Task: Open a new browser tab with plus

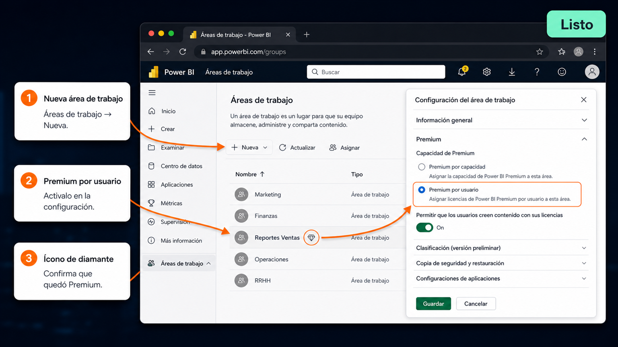Action: pyautogui.click(x=307, y=35)
